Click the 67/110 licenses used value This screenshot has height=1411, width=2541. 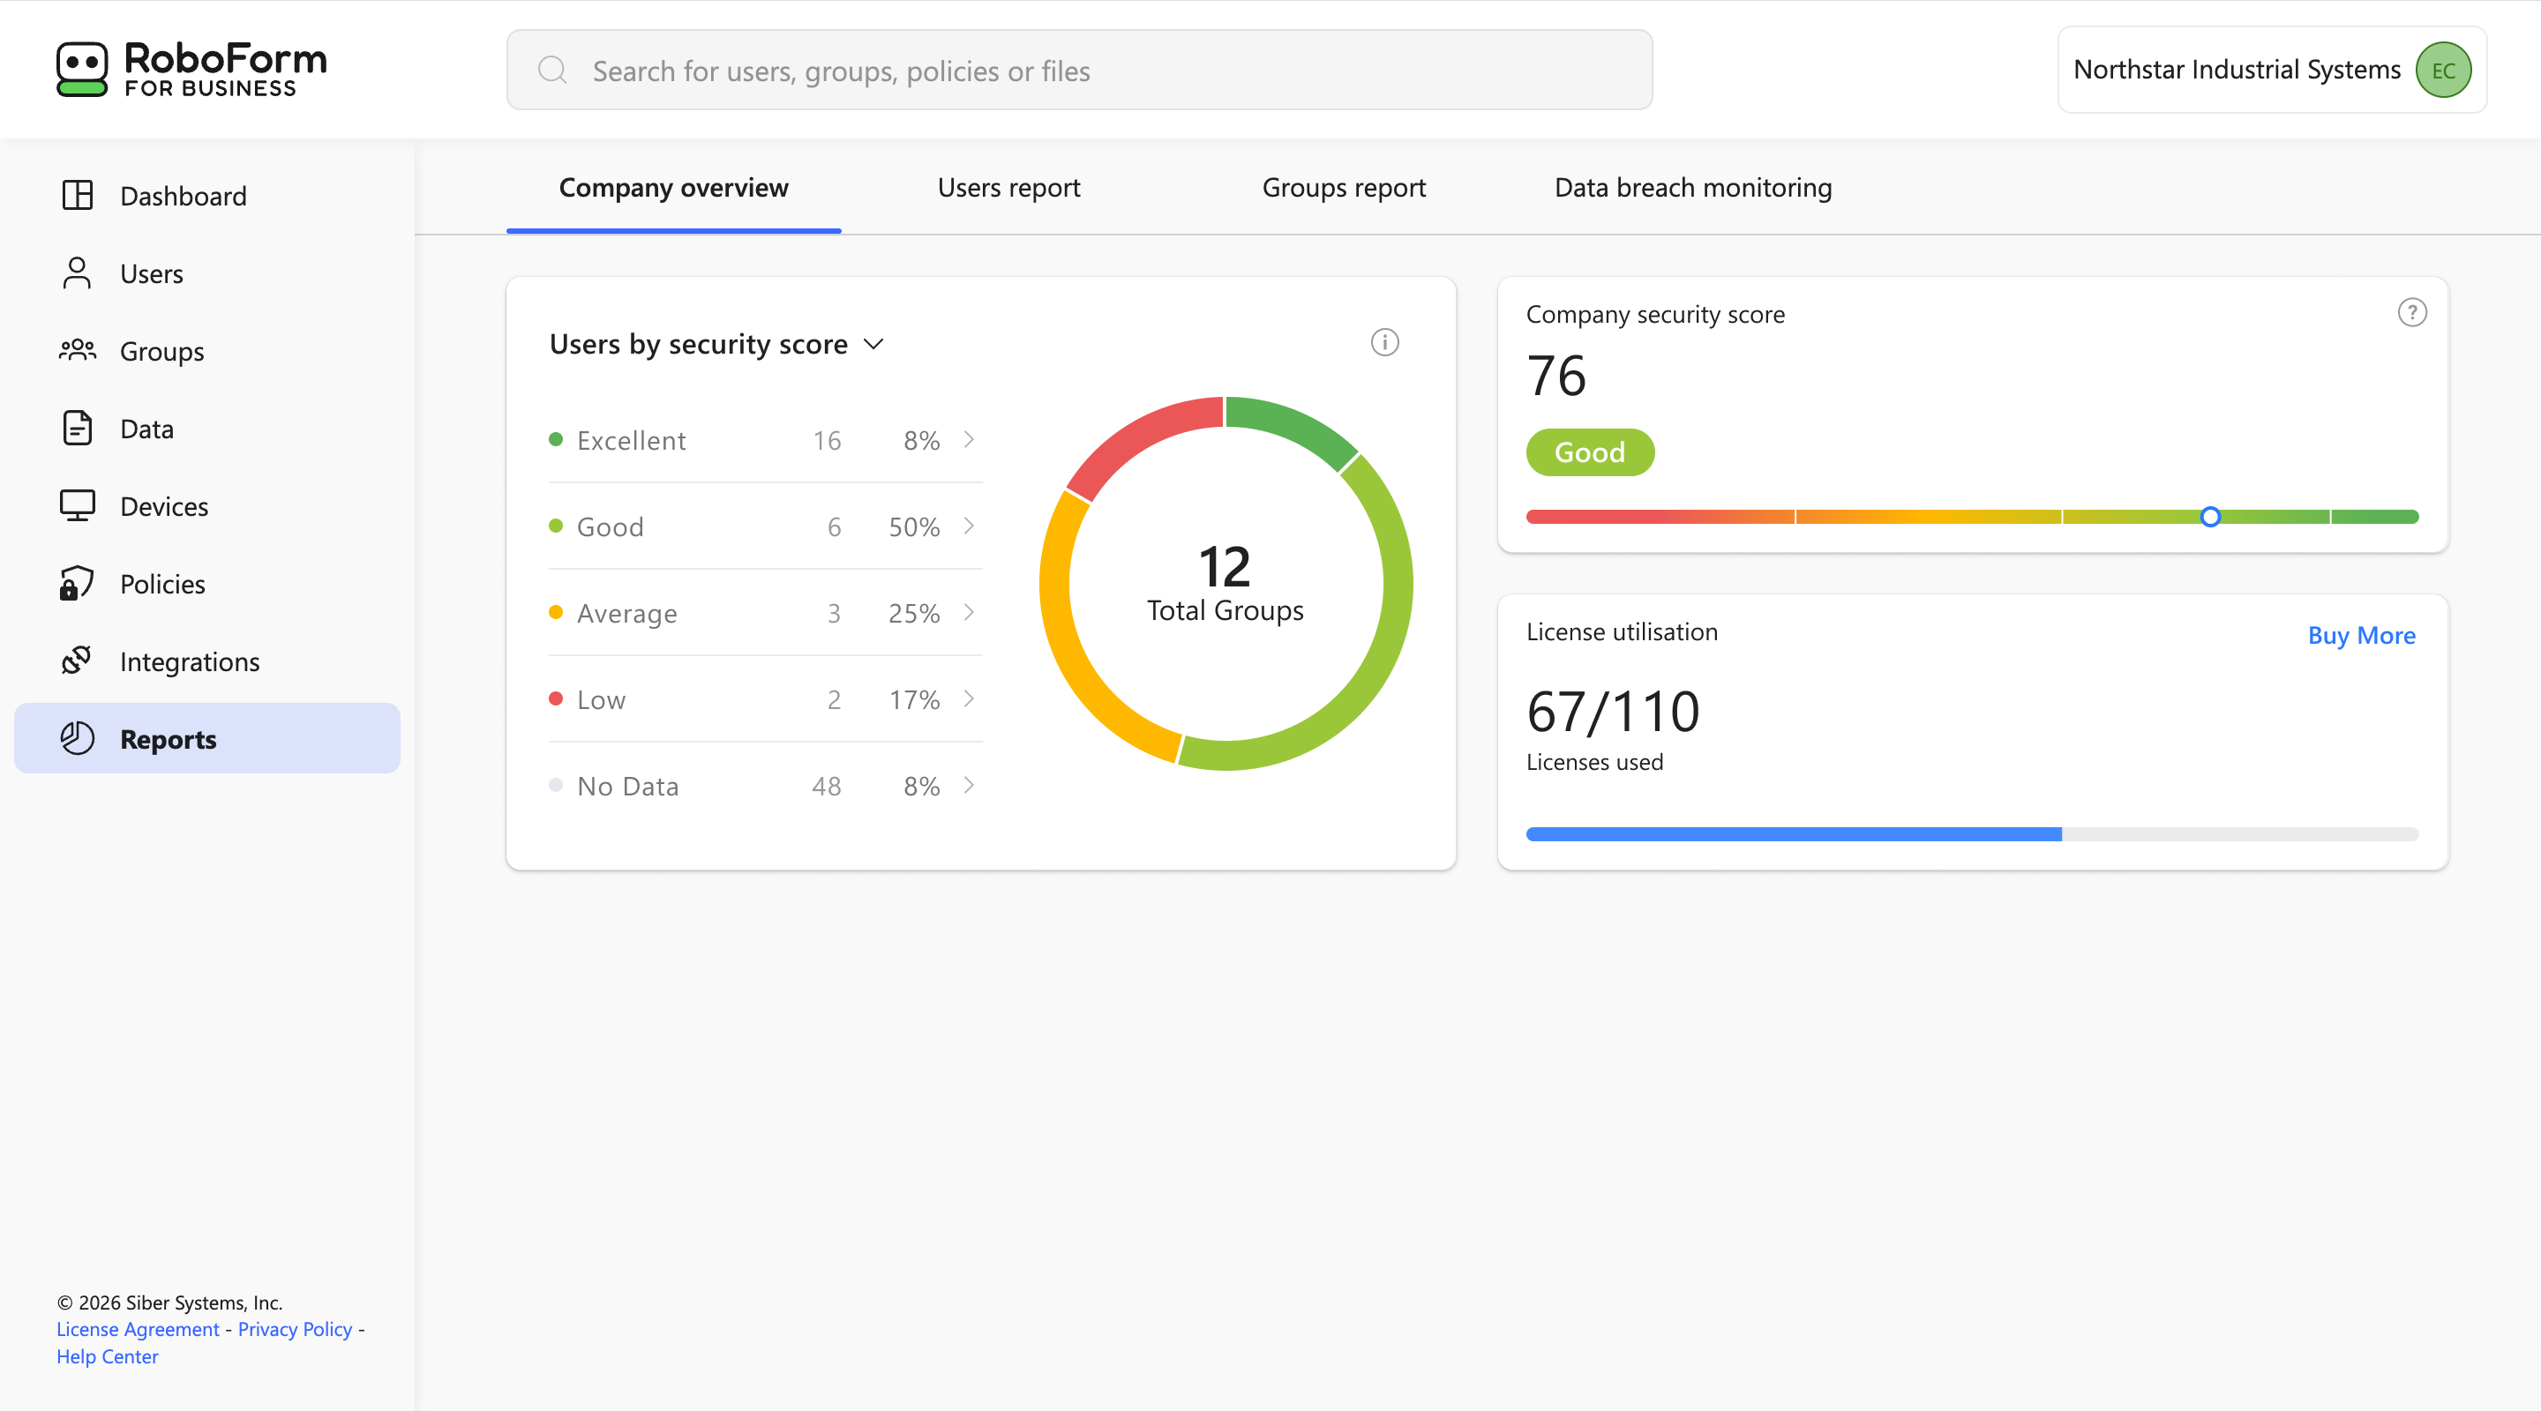pyautogui.click(x=1613, y=712)
